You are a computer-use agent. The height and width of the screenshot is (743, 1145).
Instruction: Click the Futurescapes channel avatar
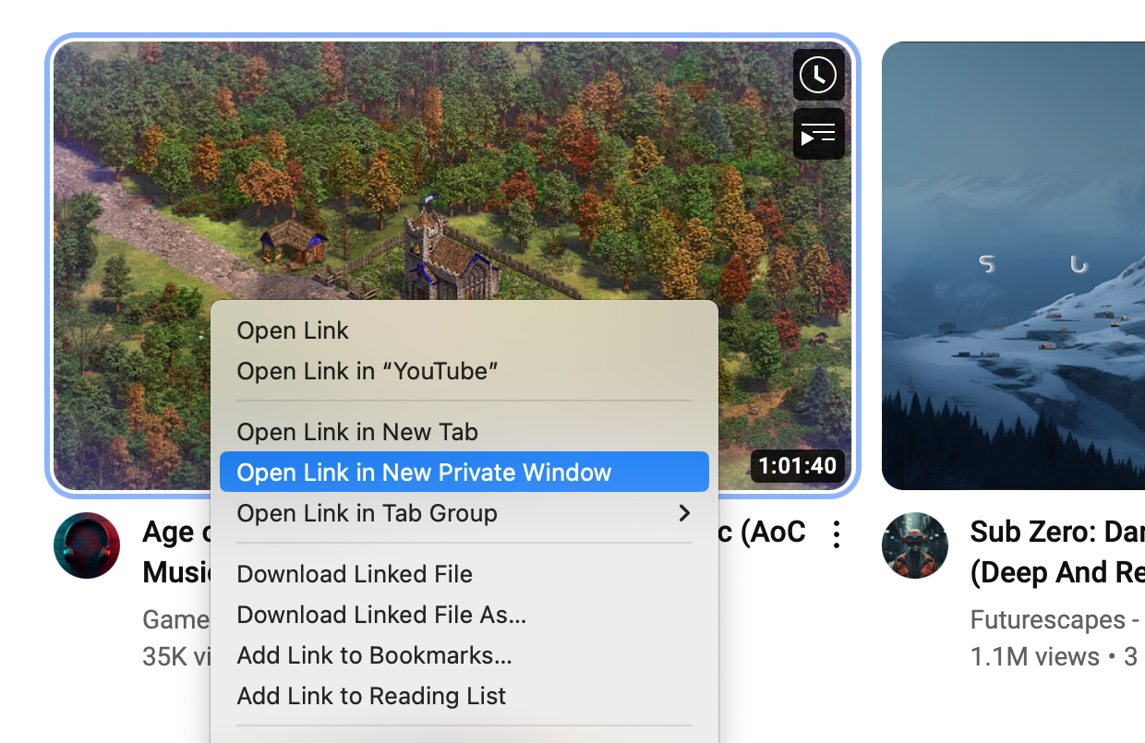click(x=914, y=545)
